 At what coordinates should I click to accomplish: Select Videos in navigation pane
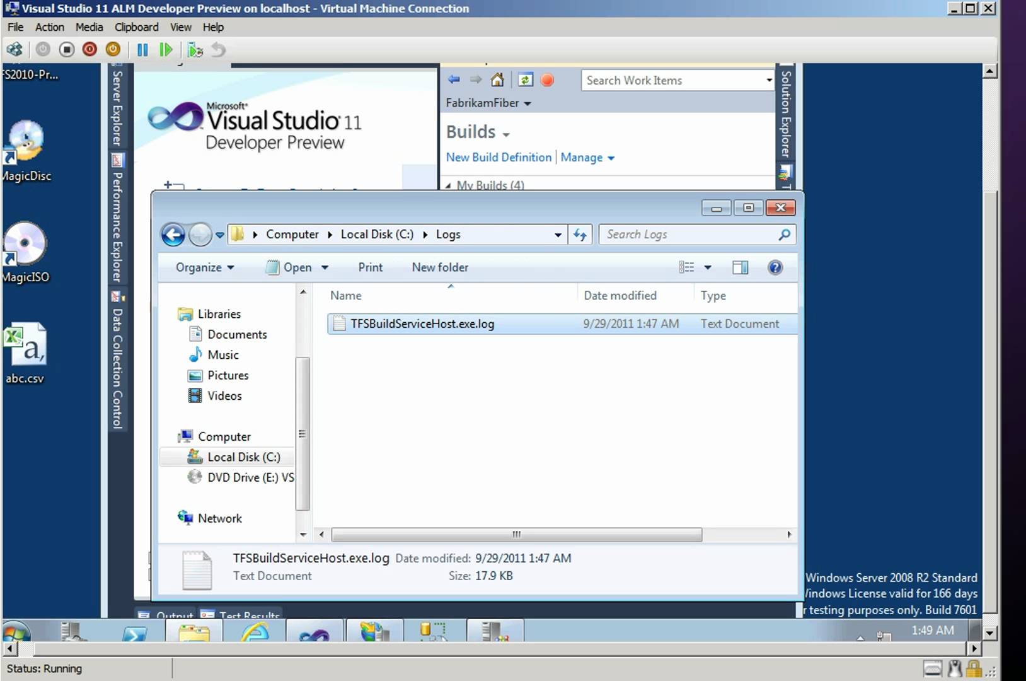tap(216, 395)
